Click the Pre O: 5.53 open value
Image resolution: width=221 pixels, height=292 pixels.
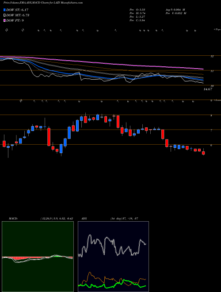(x=137, y=10)
